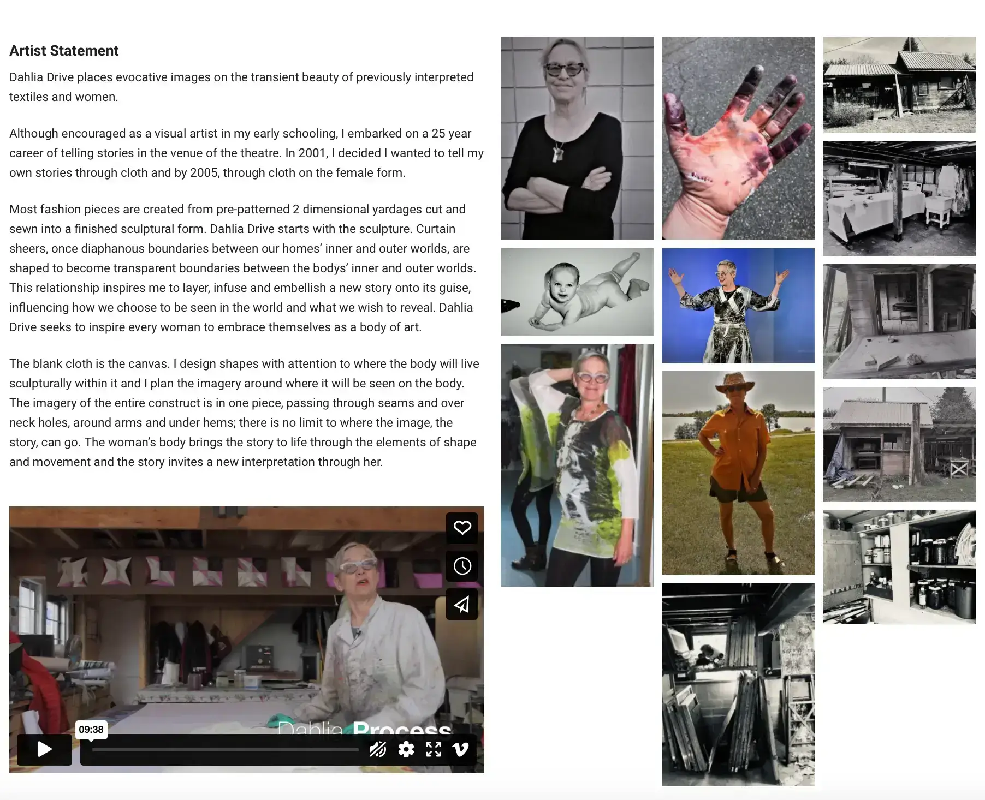This screenshot has width=985, height=800.
Task: View the green and white tunic photo
Action: [x=577, y=465]
